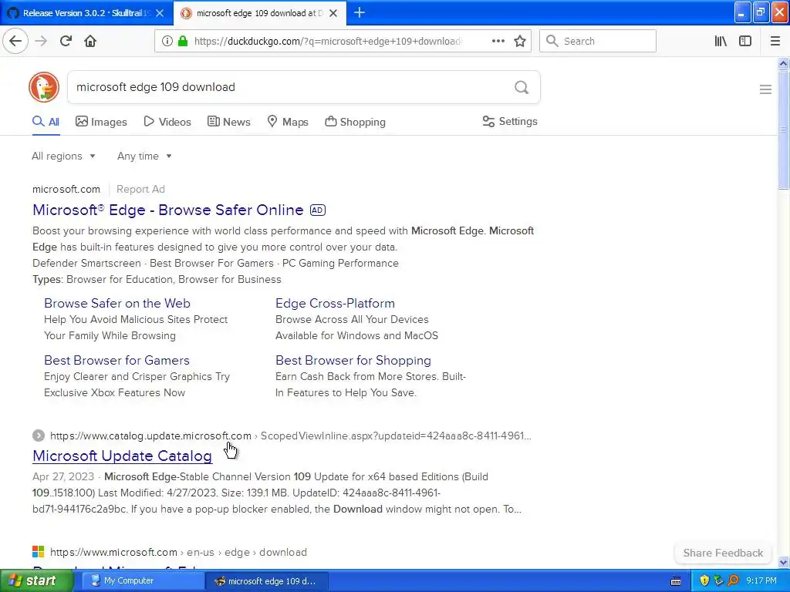Image resolution: width=790 pixels, height=592 pixels.
Task: Close the microsoft edge 109 download tab
Action: click(x=333, y=13)
